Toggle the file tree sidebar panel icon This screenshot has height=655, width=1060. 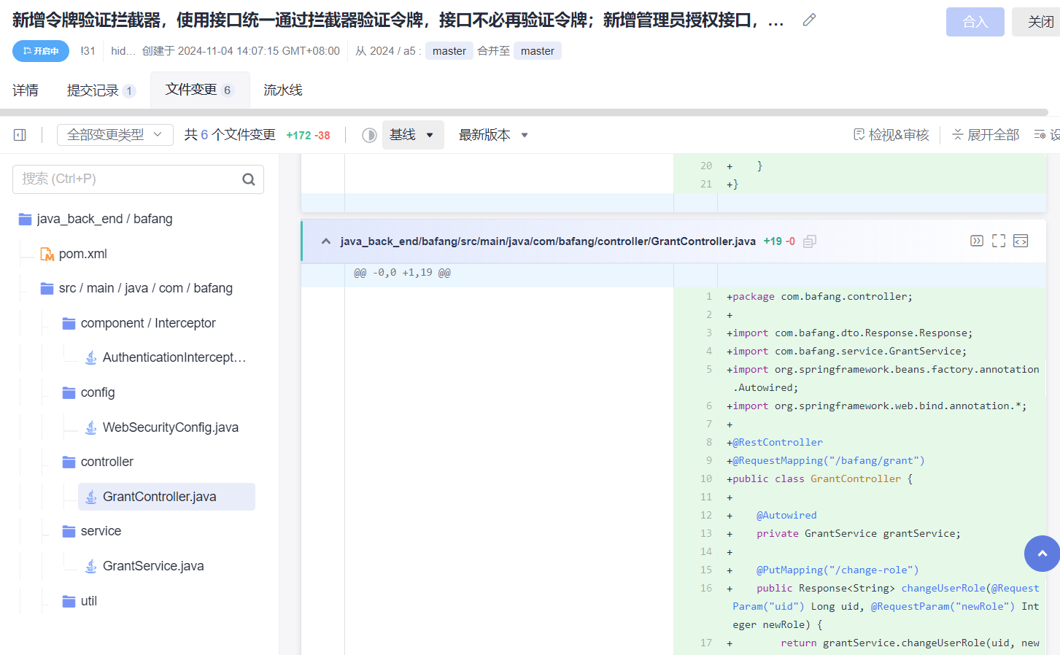[20, 135]
